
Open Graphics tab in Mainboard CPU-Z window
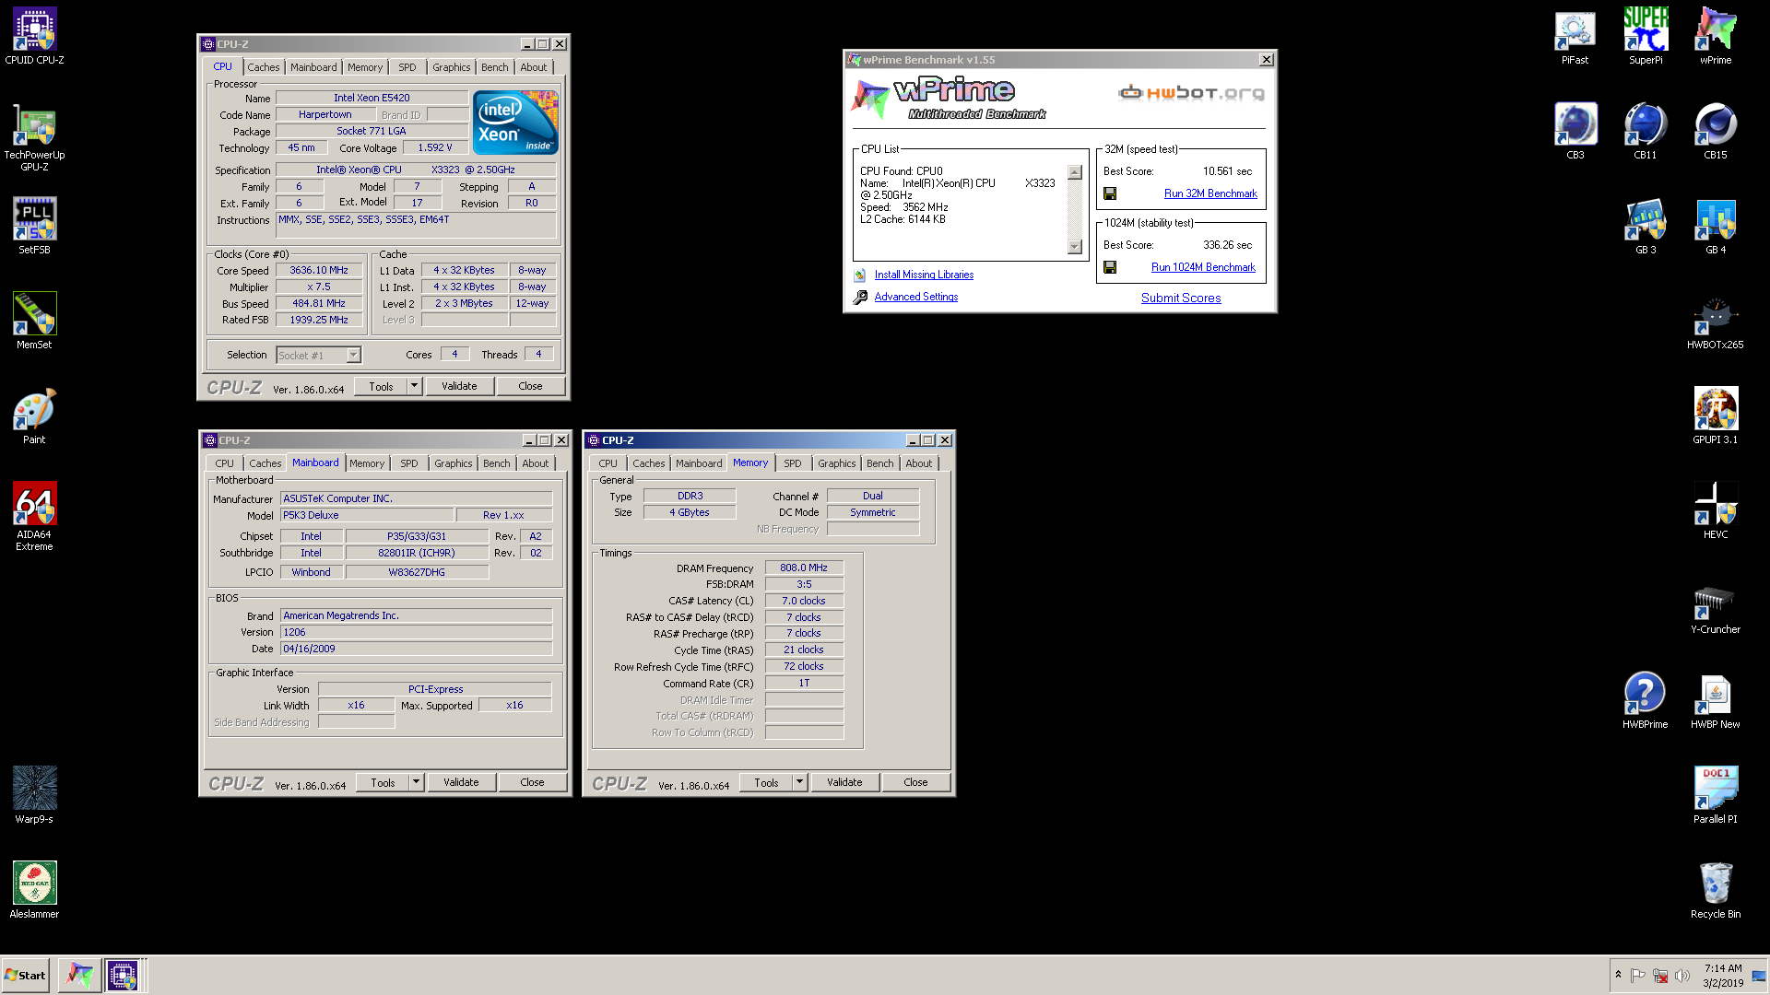point(454,463)
